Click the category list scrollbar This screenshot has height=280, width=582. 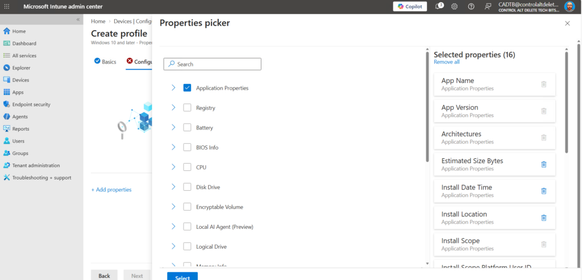tap(427, 107)
